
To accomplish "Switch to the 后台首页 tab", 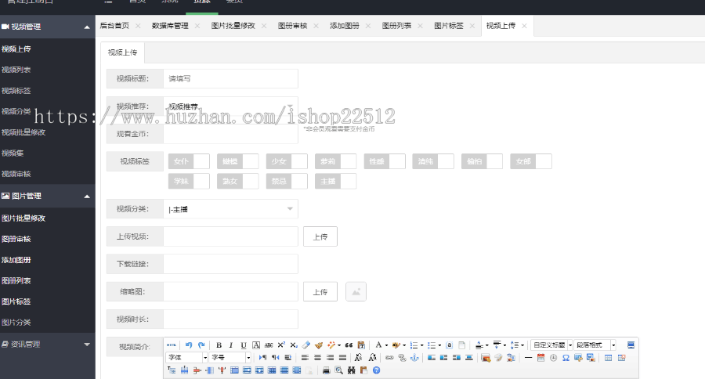I will tap(114, 26).
